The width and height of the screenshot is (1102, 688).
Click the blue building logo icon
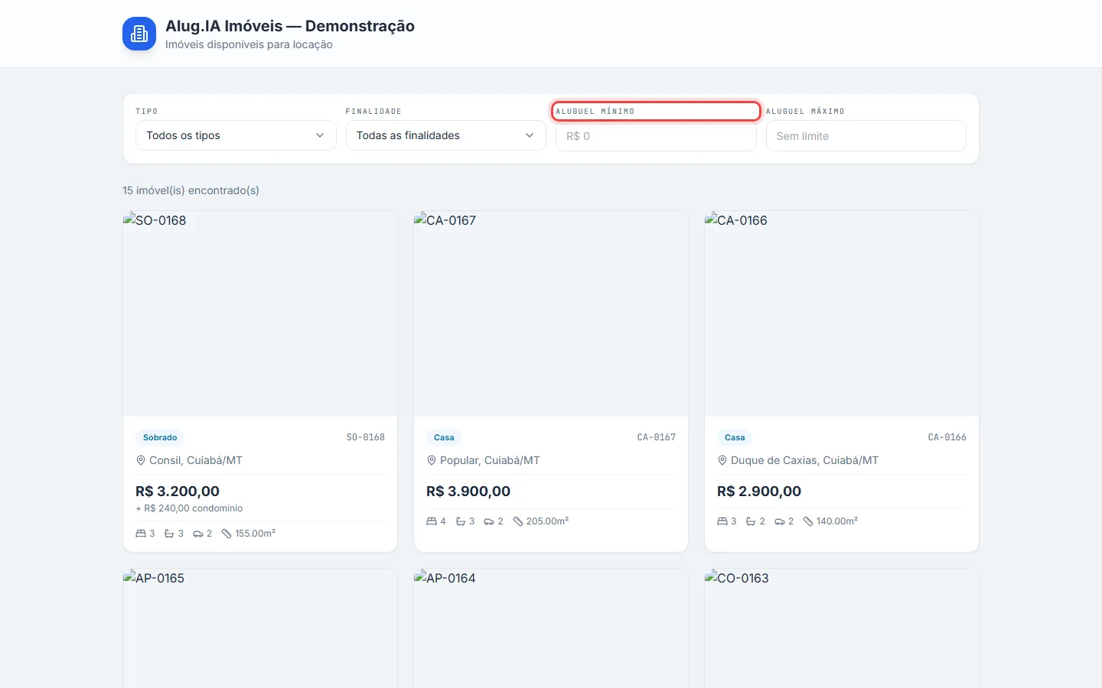139,34
